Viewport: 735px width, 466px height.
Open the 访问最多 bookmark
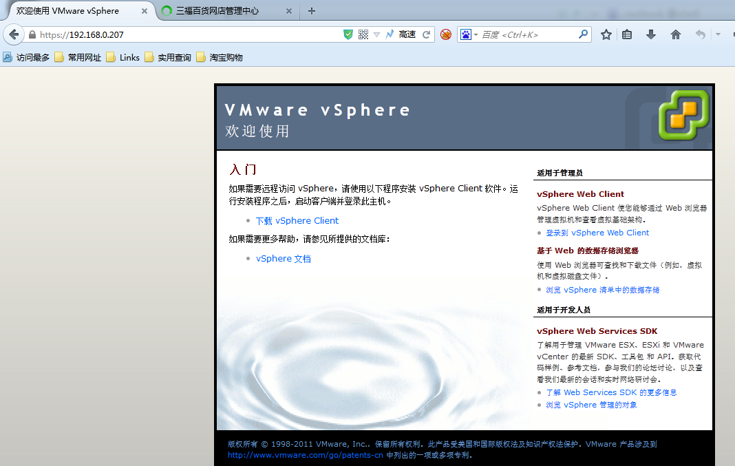pyautogui.click(x=26, y=57)
